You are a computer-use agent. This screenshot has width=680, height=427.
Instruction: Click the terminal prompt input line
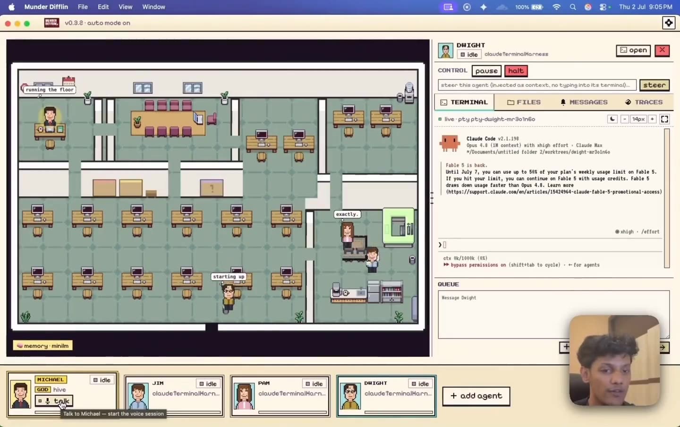click(550, 245)
